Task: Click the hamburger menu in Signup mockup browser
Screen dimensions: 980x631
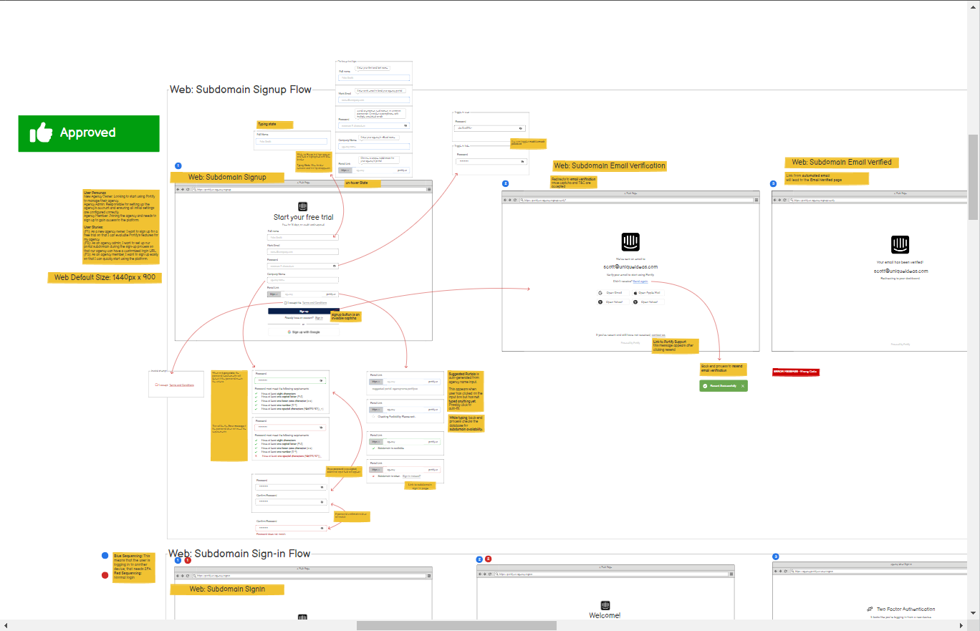Action: [x=429, y=189]
